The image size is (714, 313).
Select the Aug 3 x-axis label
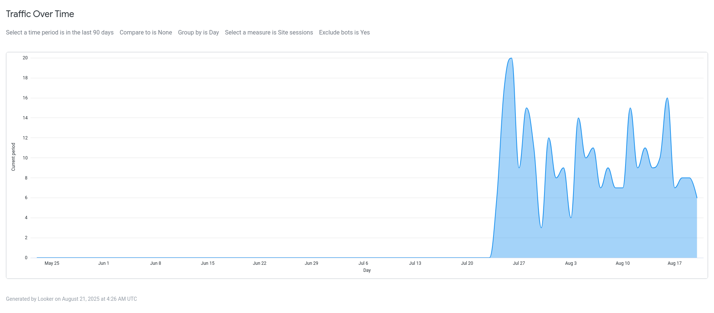click(x=571, y=263)
